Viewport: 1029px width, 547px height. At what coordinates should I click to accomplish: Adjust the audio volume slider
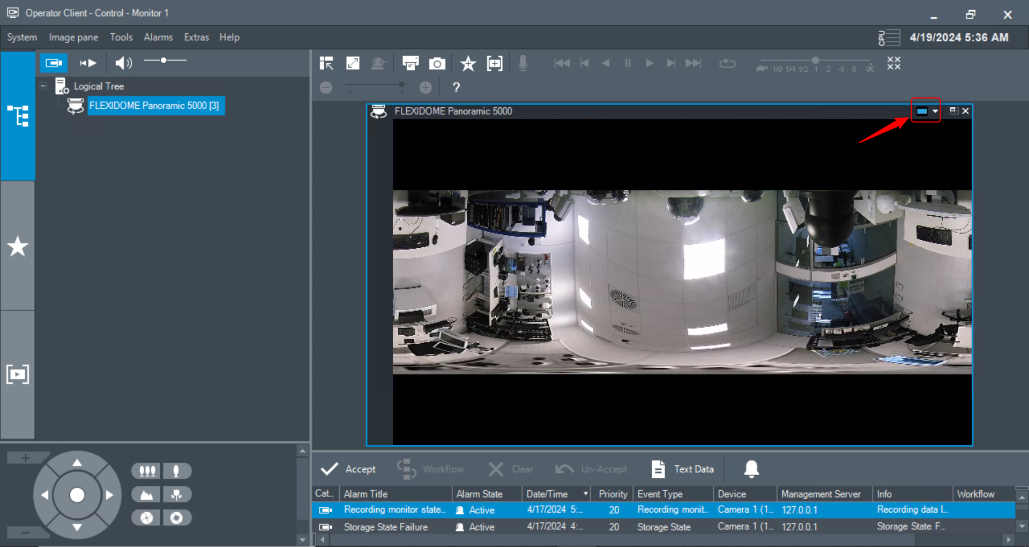(x=164, y=61)
